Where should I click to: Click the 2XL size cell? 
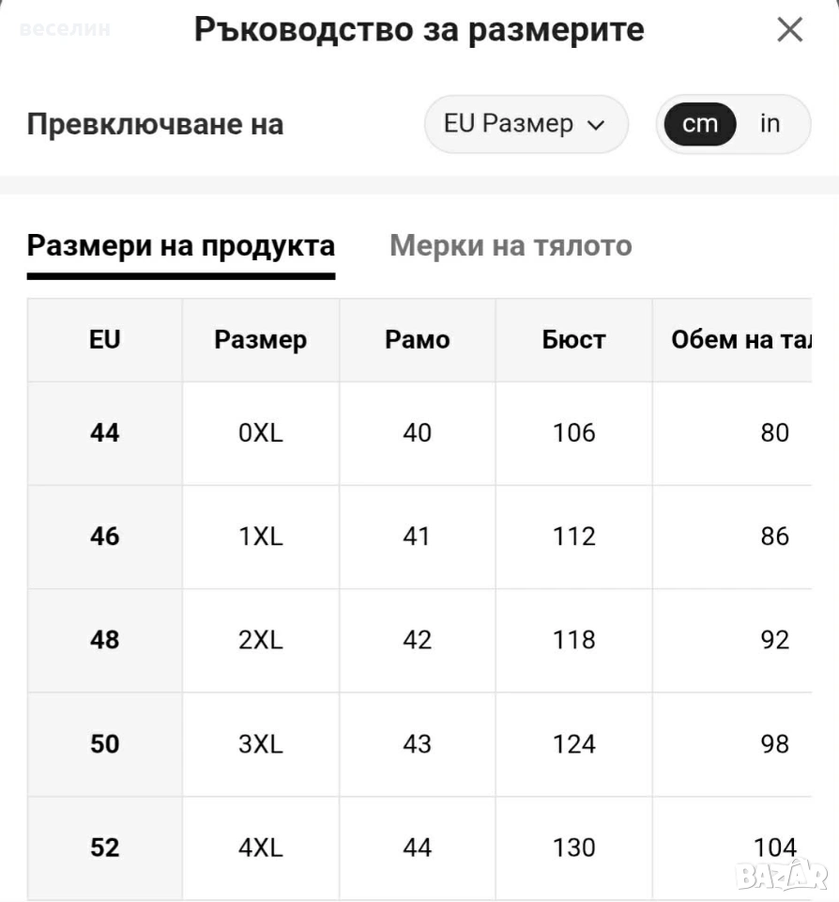(261, 640)
